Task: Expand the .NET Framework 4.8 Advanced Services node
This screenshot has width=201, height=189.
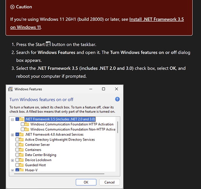Action: 12,135
